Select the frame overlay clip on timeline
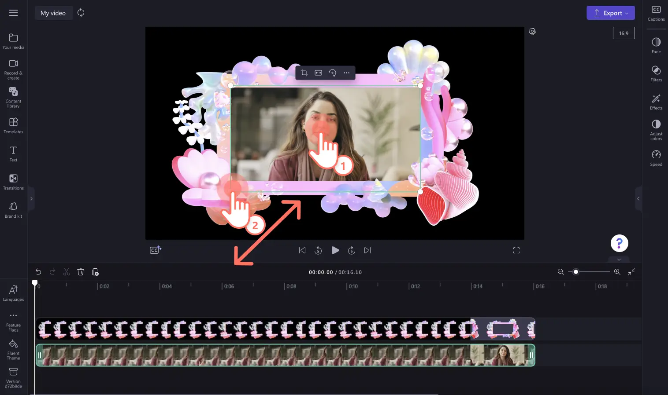Screen dimensions: 668x395 pos(286,329)
